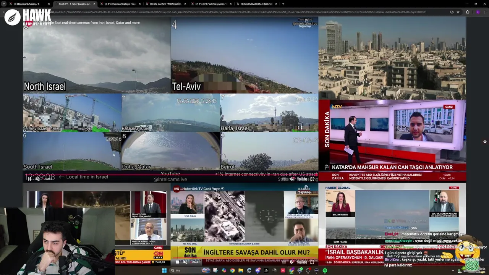
Task: Open the Windows Start menu
Action: point(164,270)
